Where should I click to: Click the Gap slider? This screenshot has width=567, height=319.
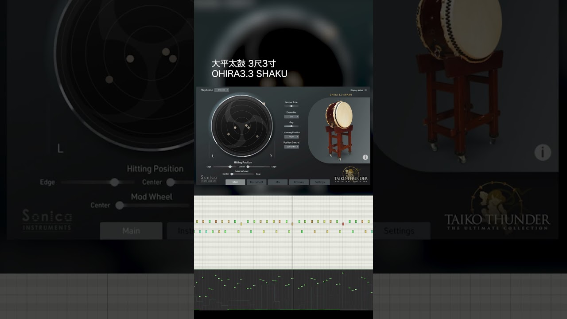(291, 126)
